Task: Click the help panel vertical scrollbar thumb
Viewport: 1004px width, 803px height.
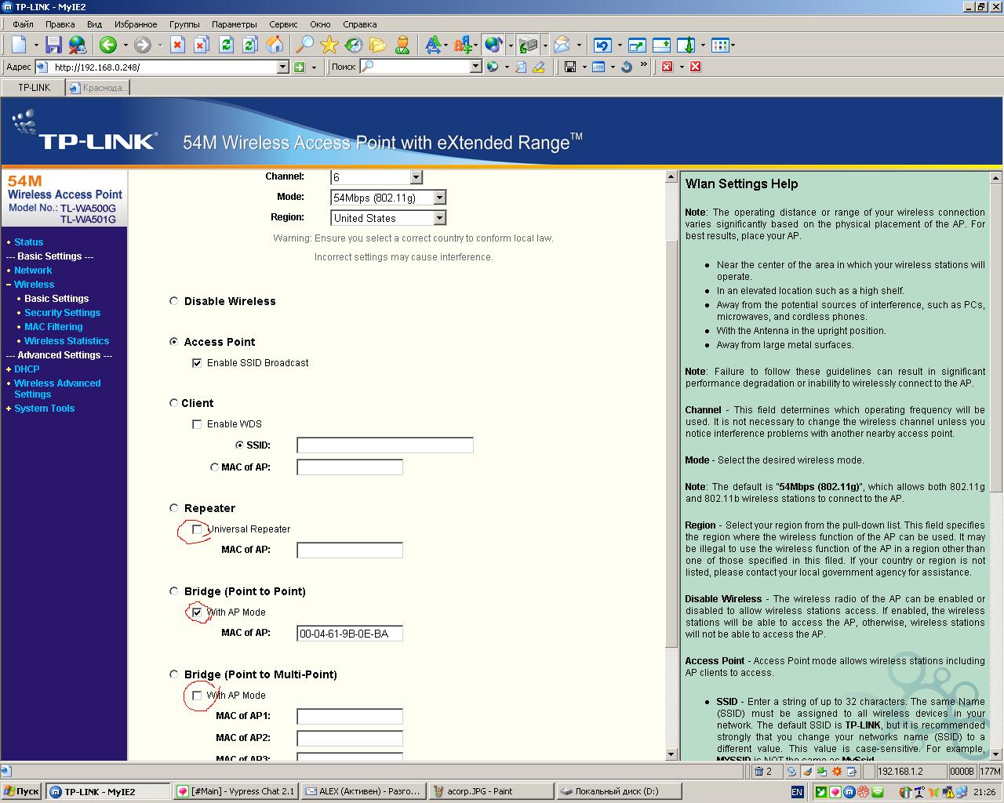Action: click(996, 337)
